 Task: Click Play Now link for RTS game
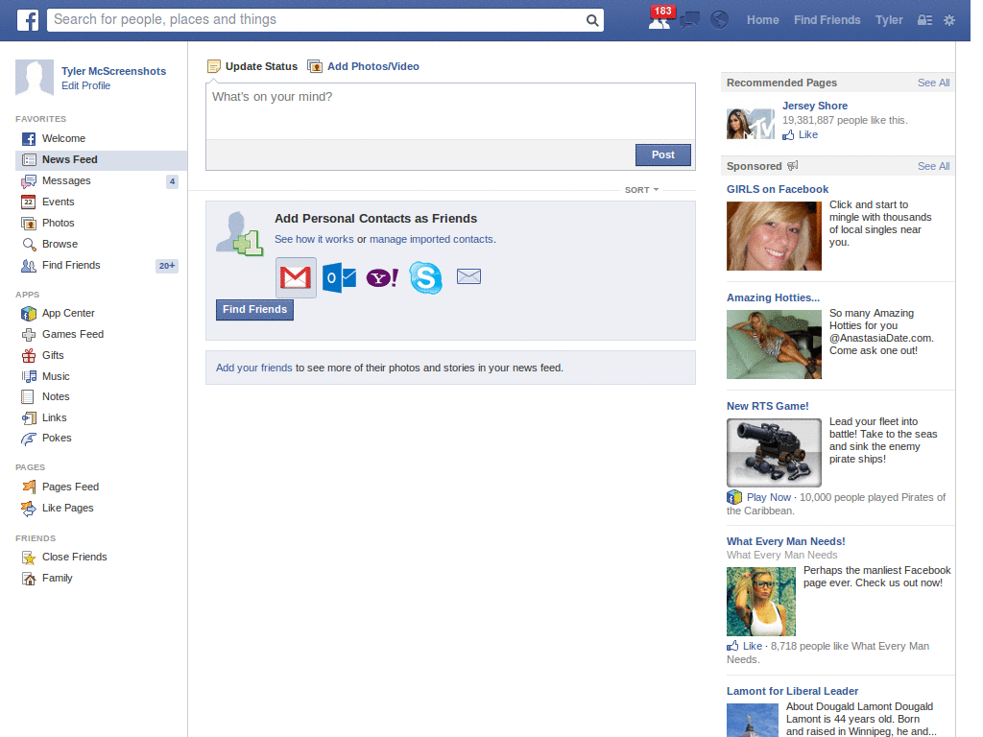(769, 498)
